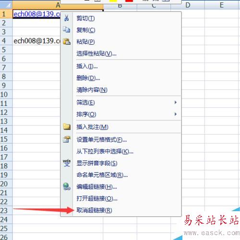Open the ech008@139 hyperlink in cell A1
The image size is (240, 240).
point(37,14)
